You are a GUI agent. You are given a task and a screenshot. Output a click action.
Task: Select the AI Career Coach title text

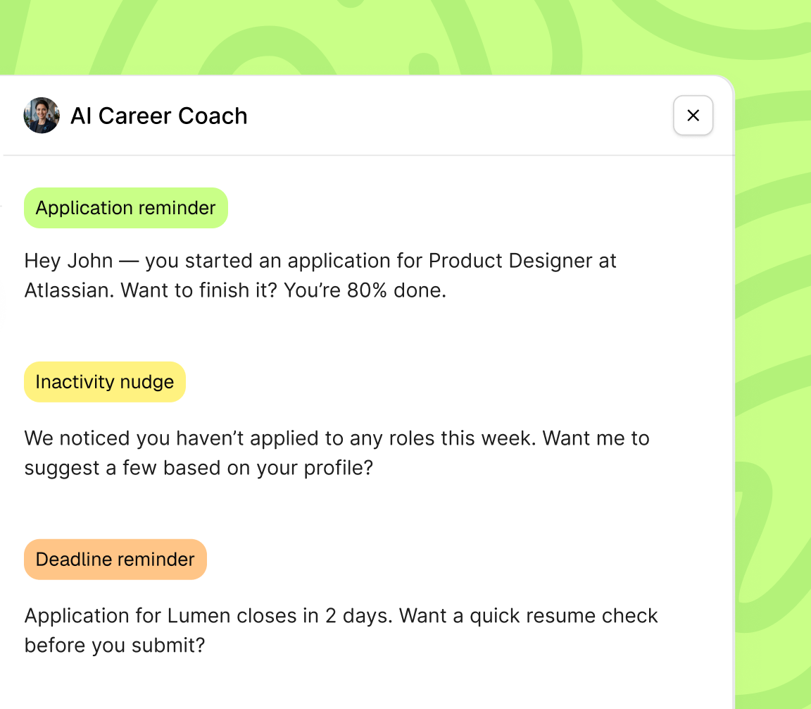coord(158,116)
